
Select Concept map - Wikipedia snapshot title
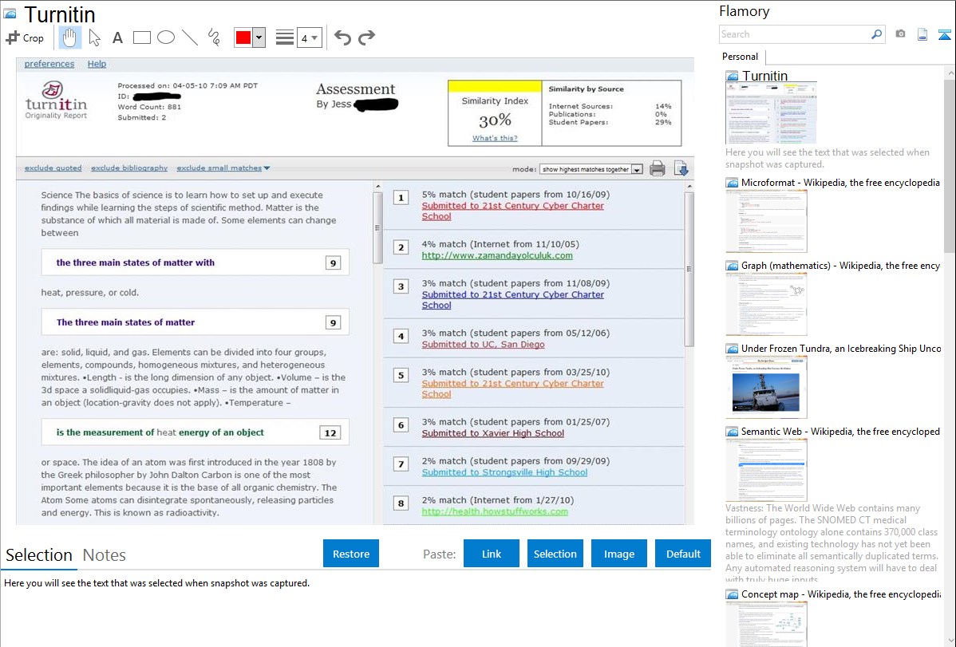(841, 594)
